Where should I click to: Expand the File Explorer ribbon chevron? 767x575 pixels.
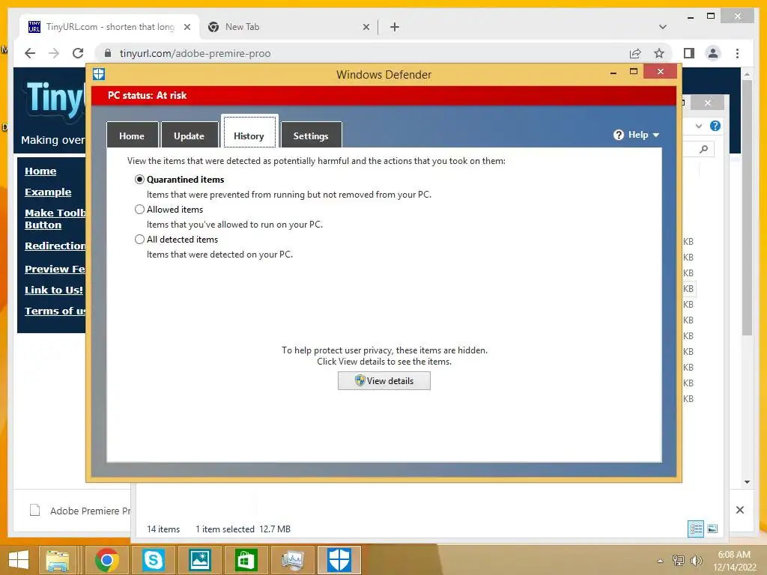pyautogui.click(x=699, y=126)
